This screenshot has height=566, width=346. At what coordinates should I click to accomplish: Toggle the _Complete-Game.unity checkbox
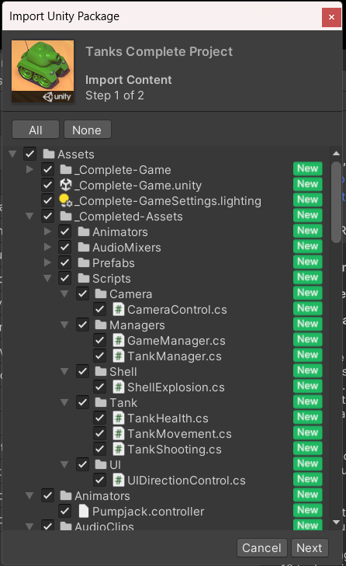click(x=47, y=186)
